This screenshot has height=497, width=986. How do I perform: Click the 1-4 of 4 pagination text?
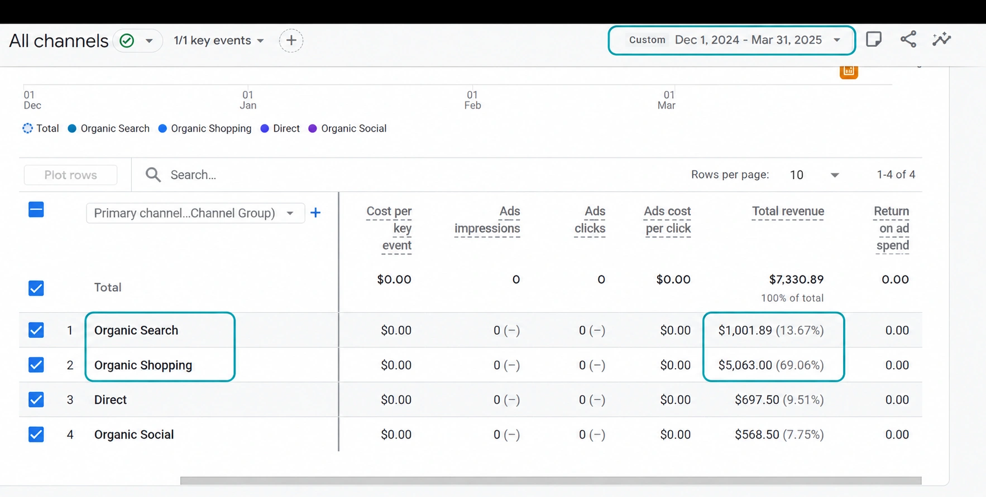[896, 175]
